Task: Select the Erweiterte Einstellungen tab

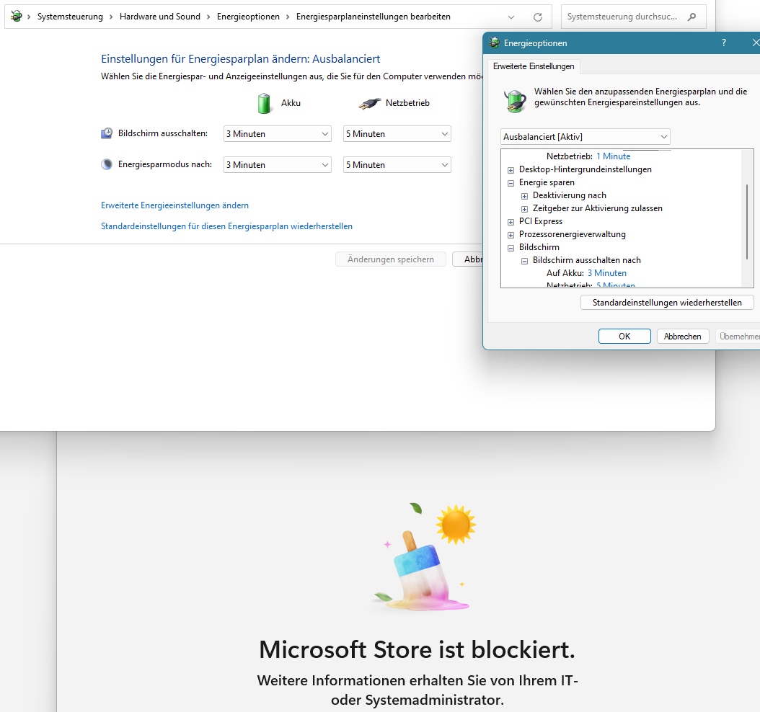Action: coord(533,66)
